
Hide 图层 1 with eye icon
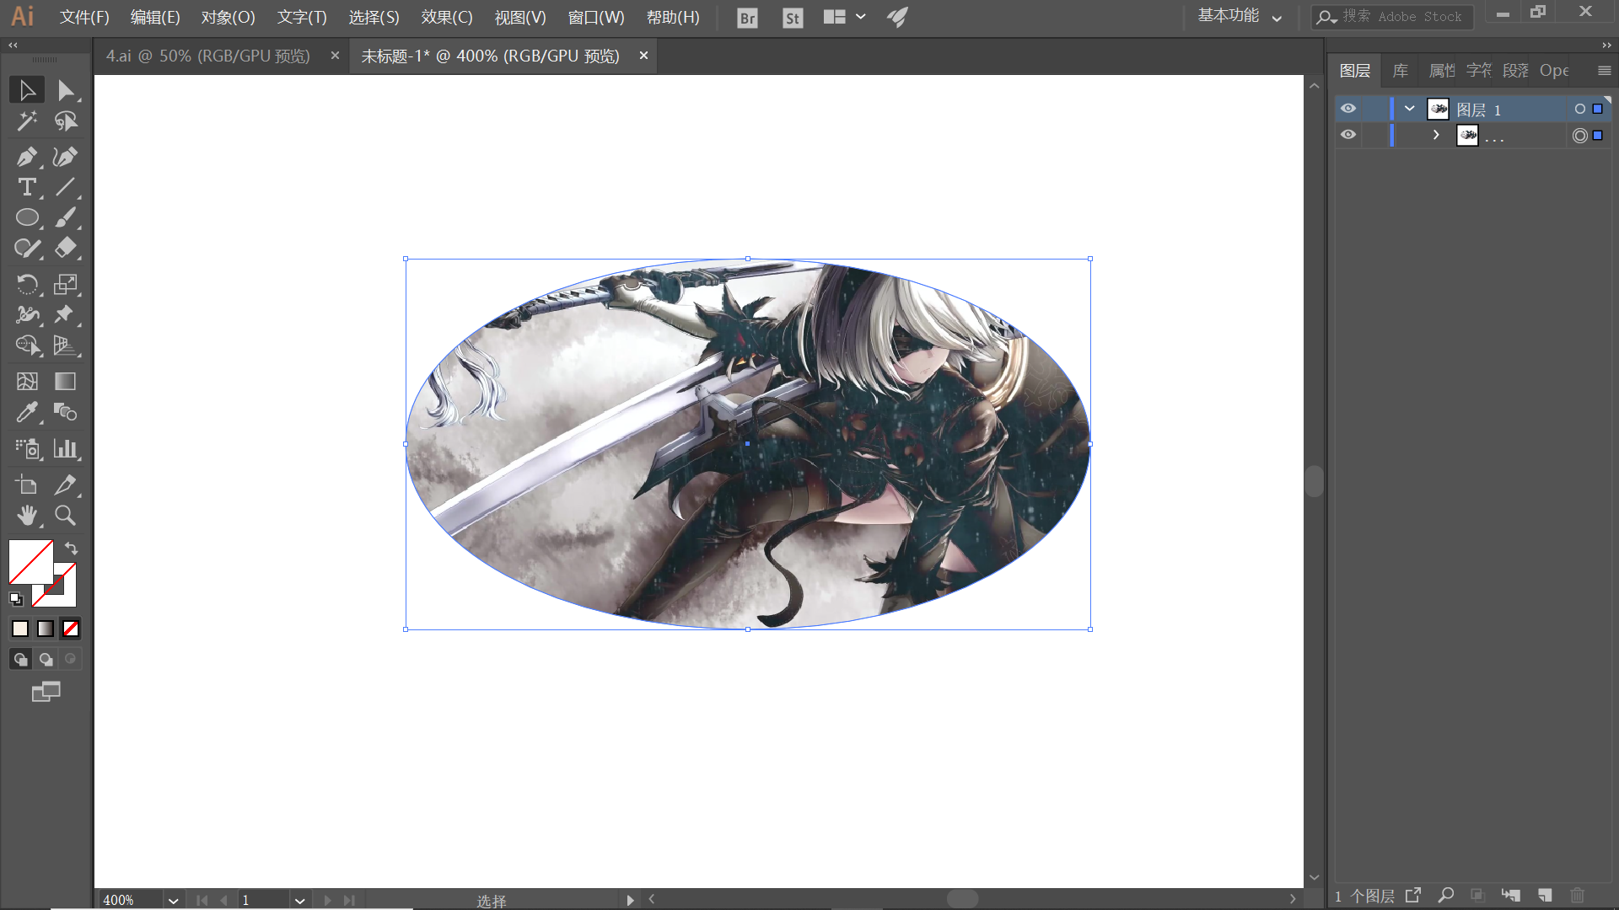pos(1348,109)
